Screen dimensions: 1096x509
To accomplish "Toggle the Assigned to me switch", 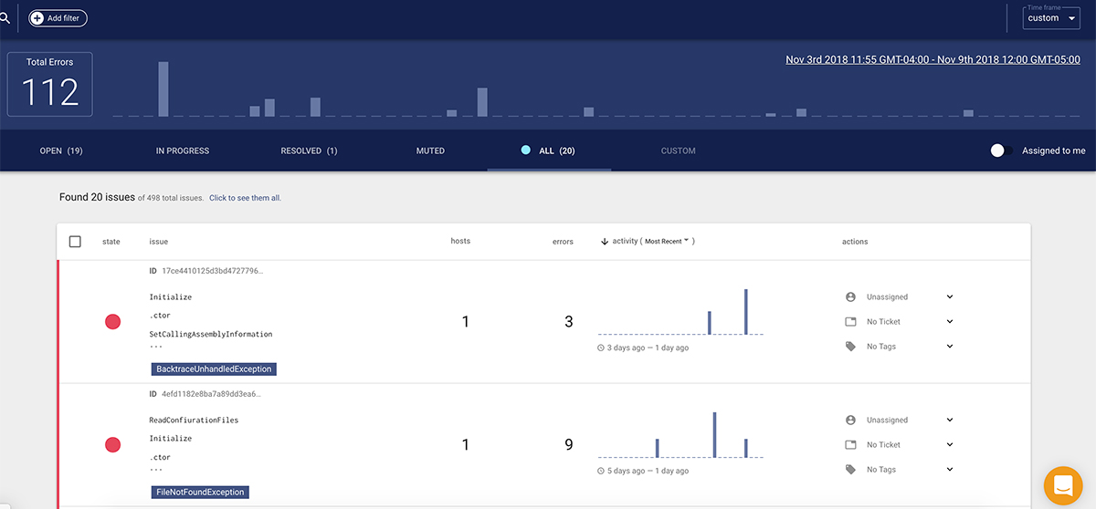I will [x=1001, y=151].
